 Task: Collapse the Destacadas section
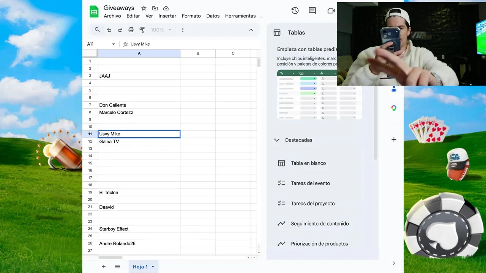tap(277, 140)
